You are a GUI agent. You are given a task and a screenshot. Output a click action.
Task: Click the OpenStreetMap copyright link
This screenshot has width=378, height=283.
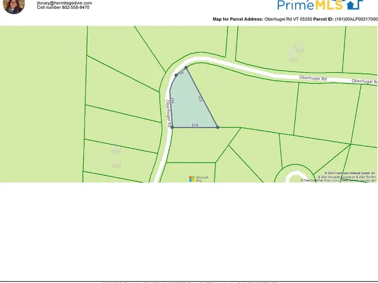click(x=338, y=180)
